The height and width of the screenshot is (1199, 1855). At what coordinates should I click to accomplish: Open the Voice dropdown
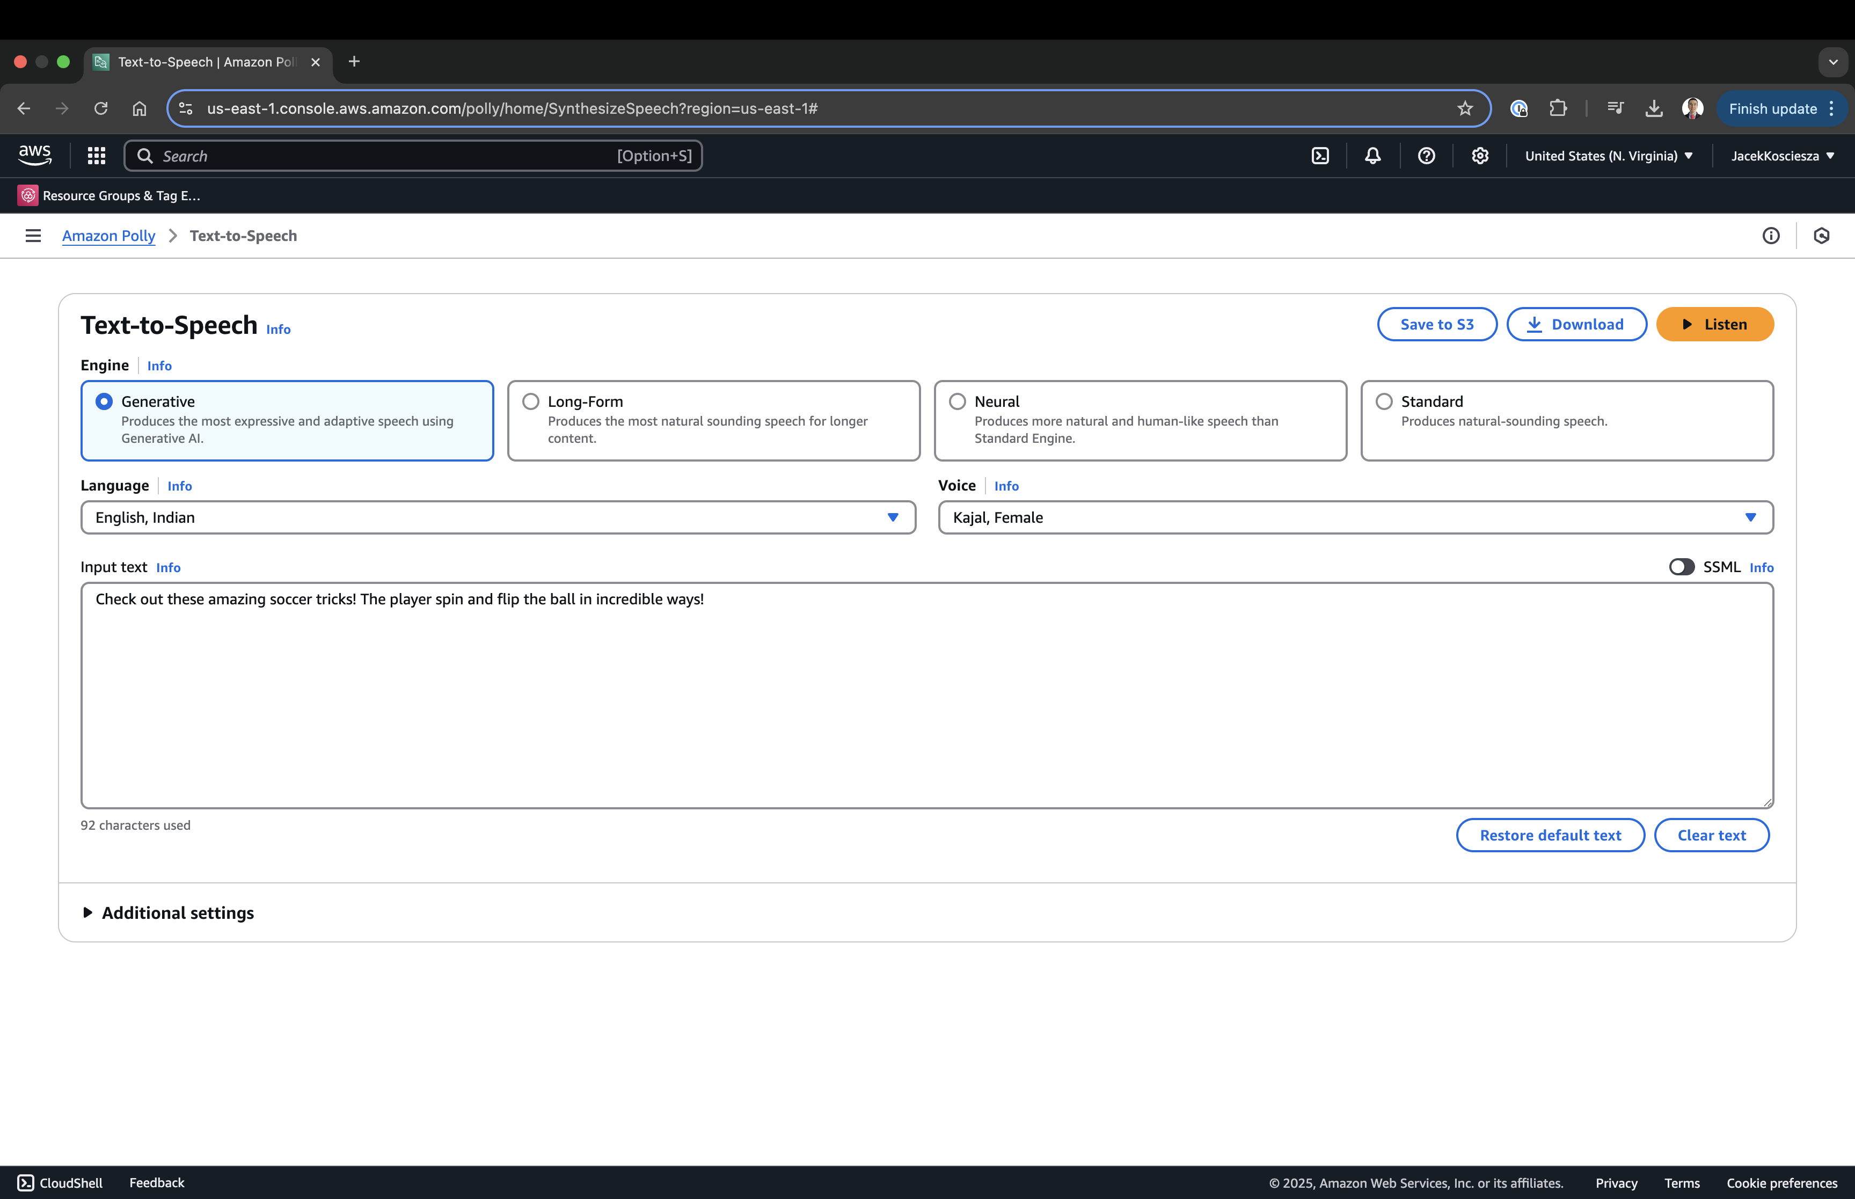coord(1355,518)
